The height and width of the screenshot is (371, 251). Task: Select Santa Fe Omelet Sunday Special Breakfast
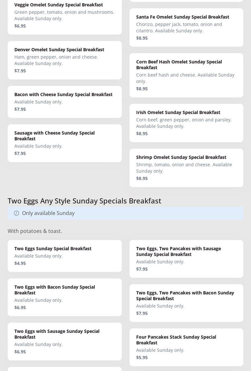click(x=183, y=17)
